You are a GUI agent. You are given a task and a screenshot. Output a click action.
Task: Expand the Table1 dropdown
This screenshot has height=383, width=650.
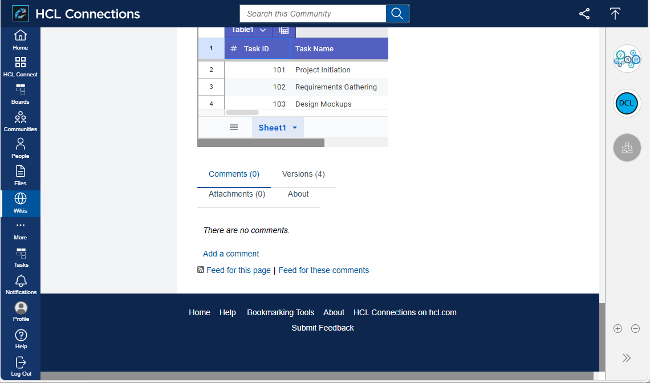262,30
